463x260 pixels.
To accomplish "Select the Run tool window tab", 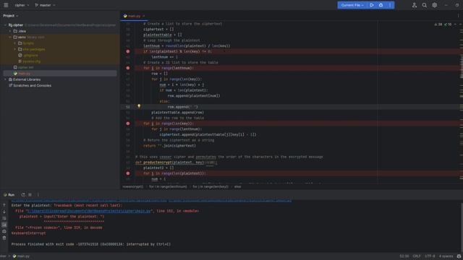I will 9,194.
